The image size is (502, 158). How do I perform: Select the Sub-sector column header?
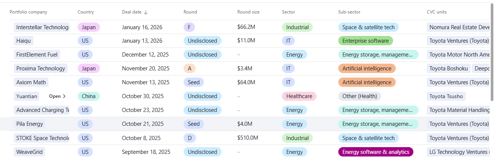(349, 12)
